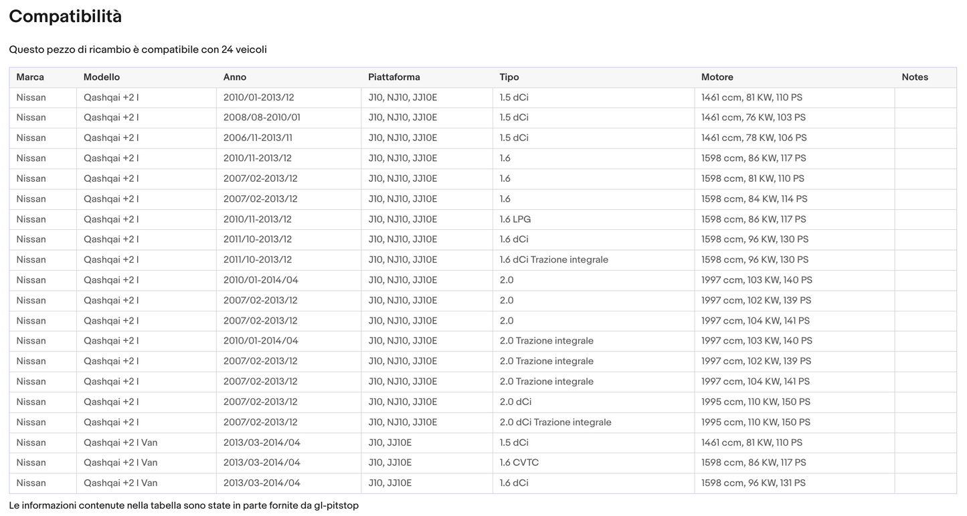Click the Marca column header
The width and height of the screenshot is (967, 516).
(x=30, y=77)
